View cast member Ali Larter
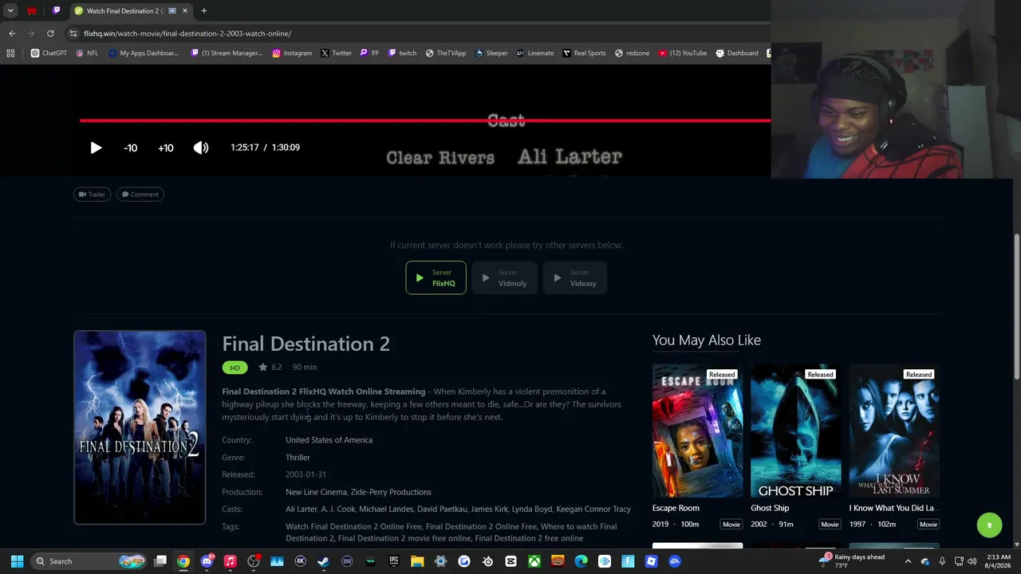This screenshot has width=1021, height=574. pos(302,509)
